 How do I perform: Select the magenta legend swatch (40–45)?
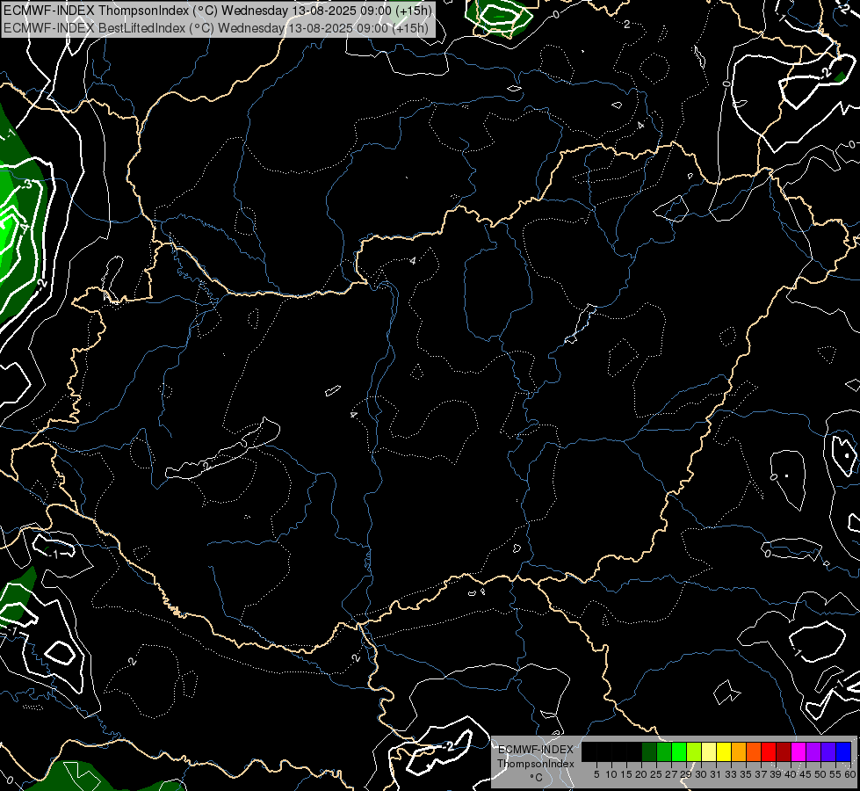click(799, 752)
